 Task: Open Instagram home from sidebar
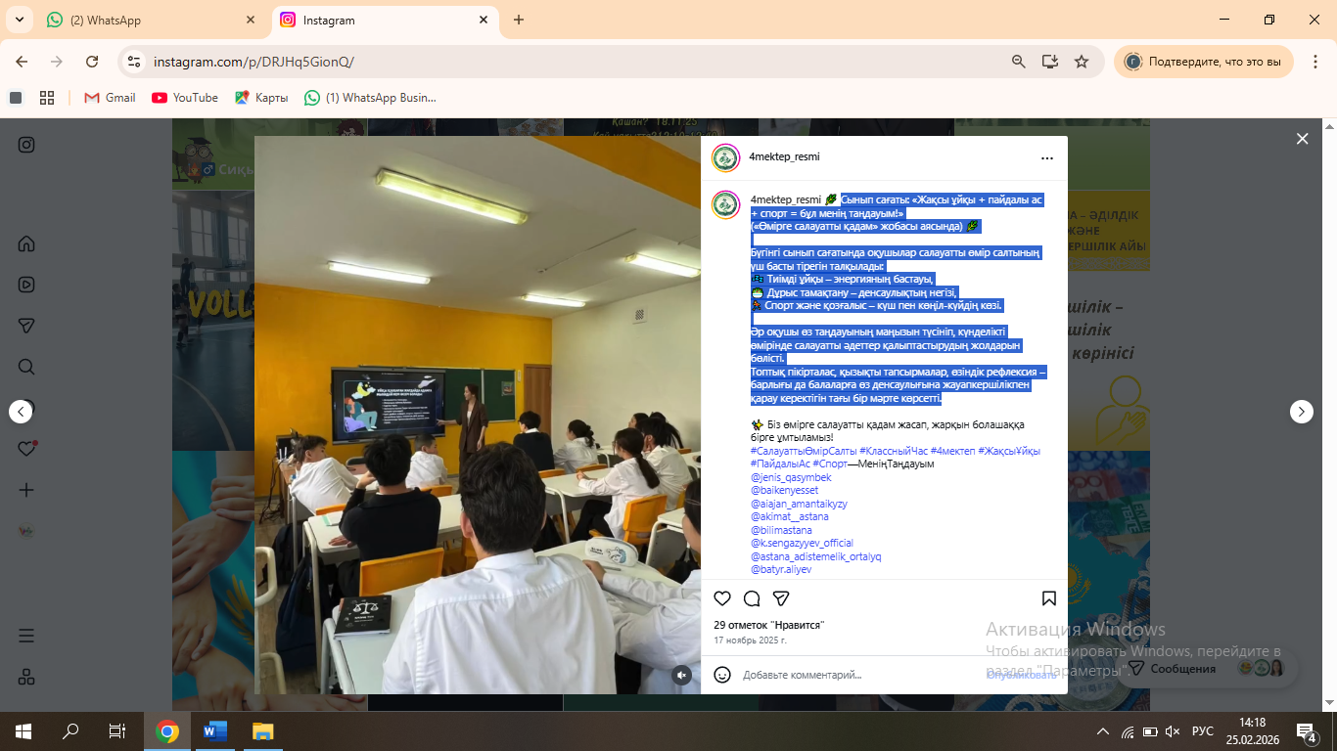(26, 243)
